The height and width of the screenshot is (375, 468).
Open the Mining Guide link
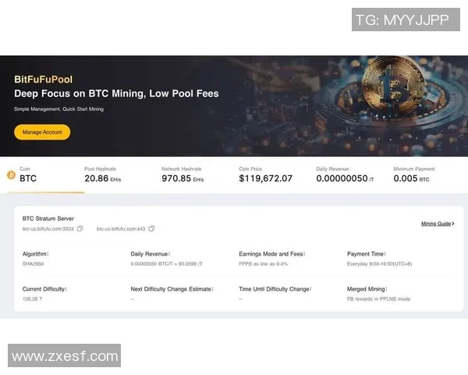click(435, 223)
